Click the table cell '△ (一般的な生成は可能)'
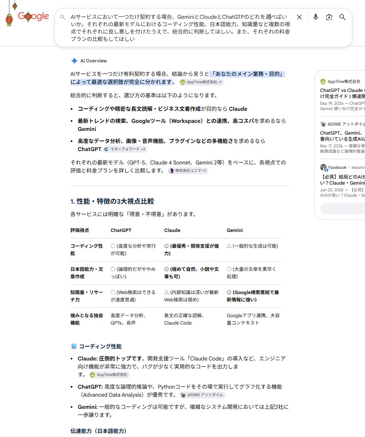This screenshot has width=365, height=437. pyautogui.click(x=252, y=246)
